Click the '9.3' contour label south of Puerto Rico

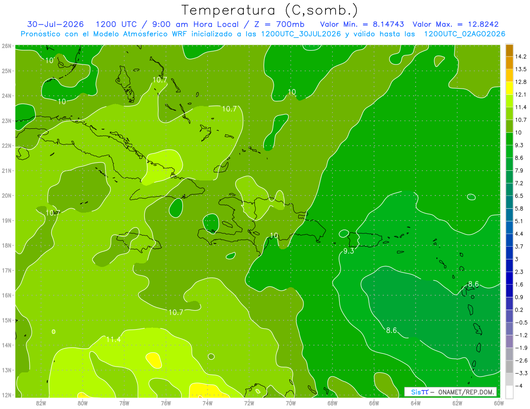tap(349, 251)
